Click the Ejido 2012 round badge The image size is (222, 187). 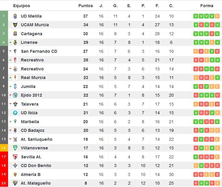click(15, 95)
